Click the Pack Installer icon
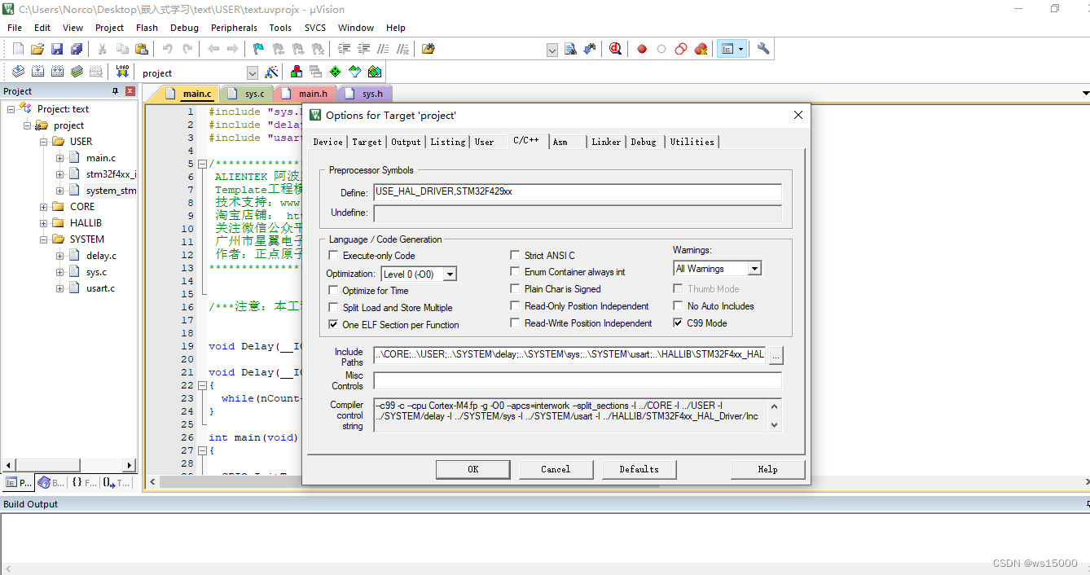This screenshot has height=575, width=1090. click(374, 72)
